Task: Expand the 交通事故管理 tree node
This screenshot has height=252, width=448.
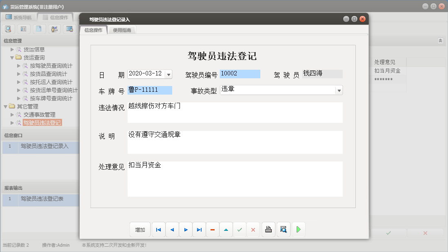Action: [13, 114]
